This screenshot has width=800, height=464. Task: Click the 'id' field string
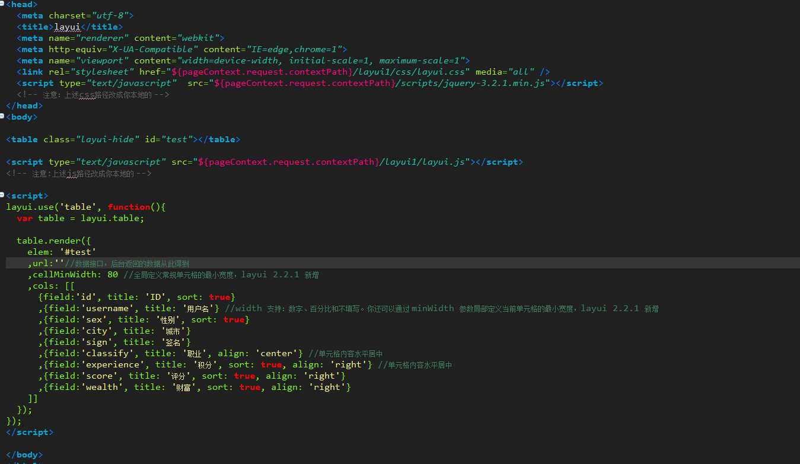point(86,297)
